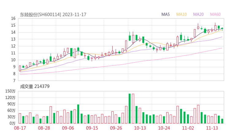Click the MA10 legend label
Viewport: 227px width, 135px height.
(x=181, y=14)
